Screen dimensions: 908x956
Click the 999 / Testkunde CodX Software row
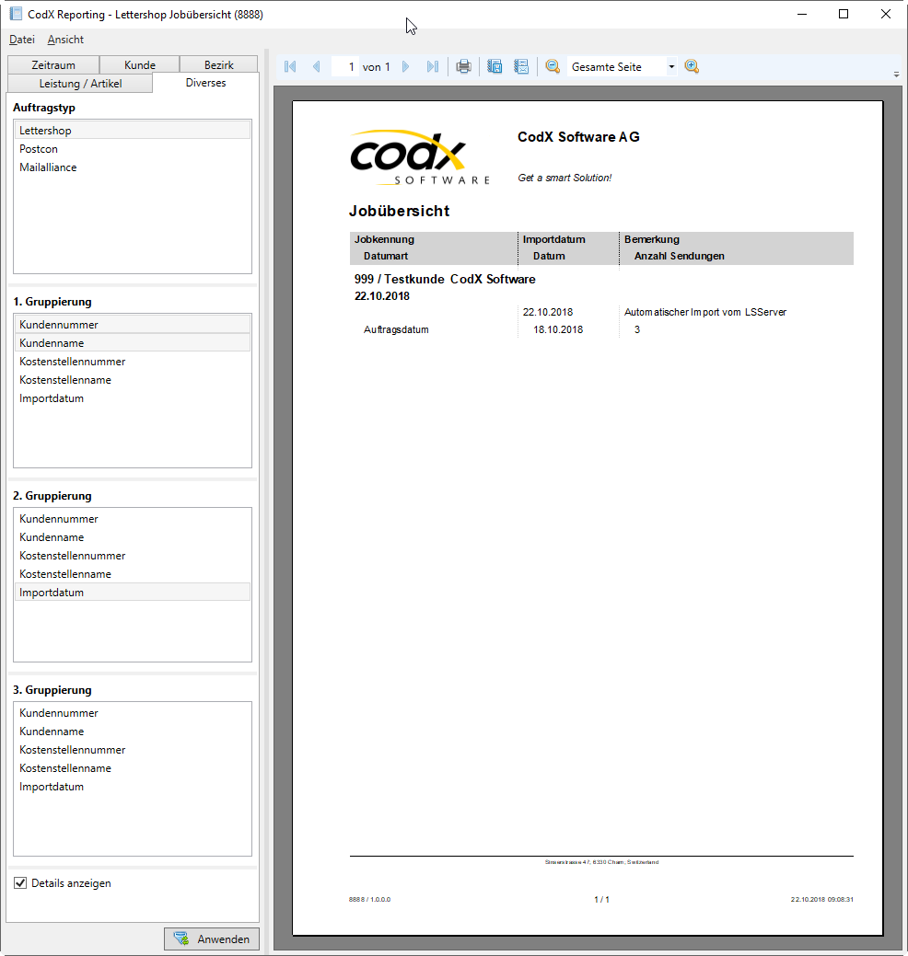point(445,279)
